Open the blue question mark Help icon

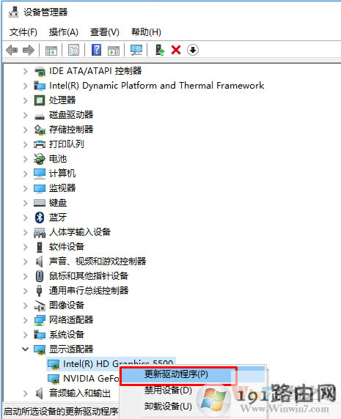[96, 50]
